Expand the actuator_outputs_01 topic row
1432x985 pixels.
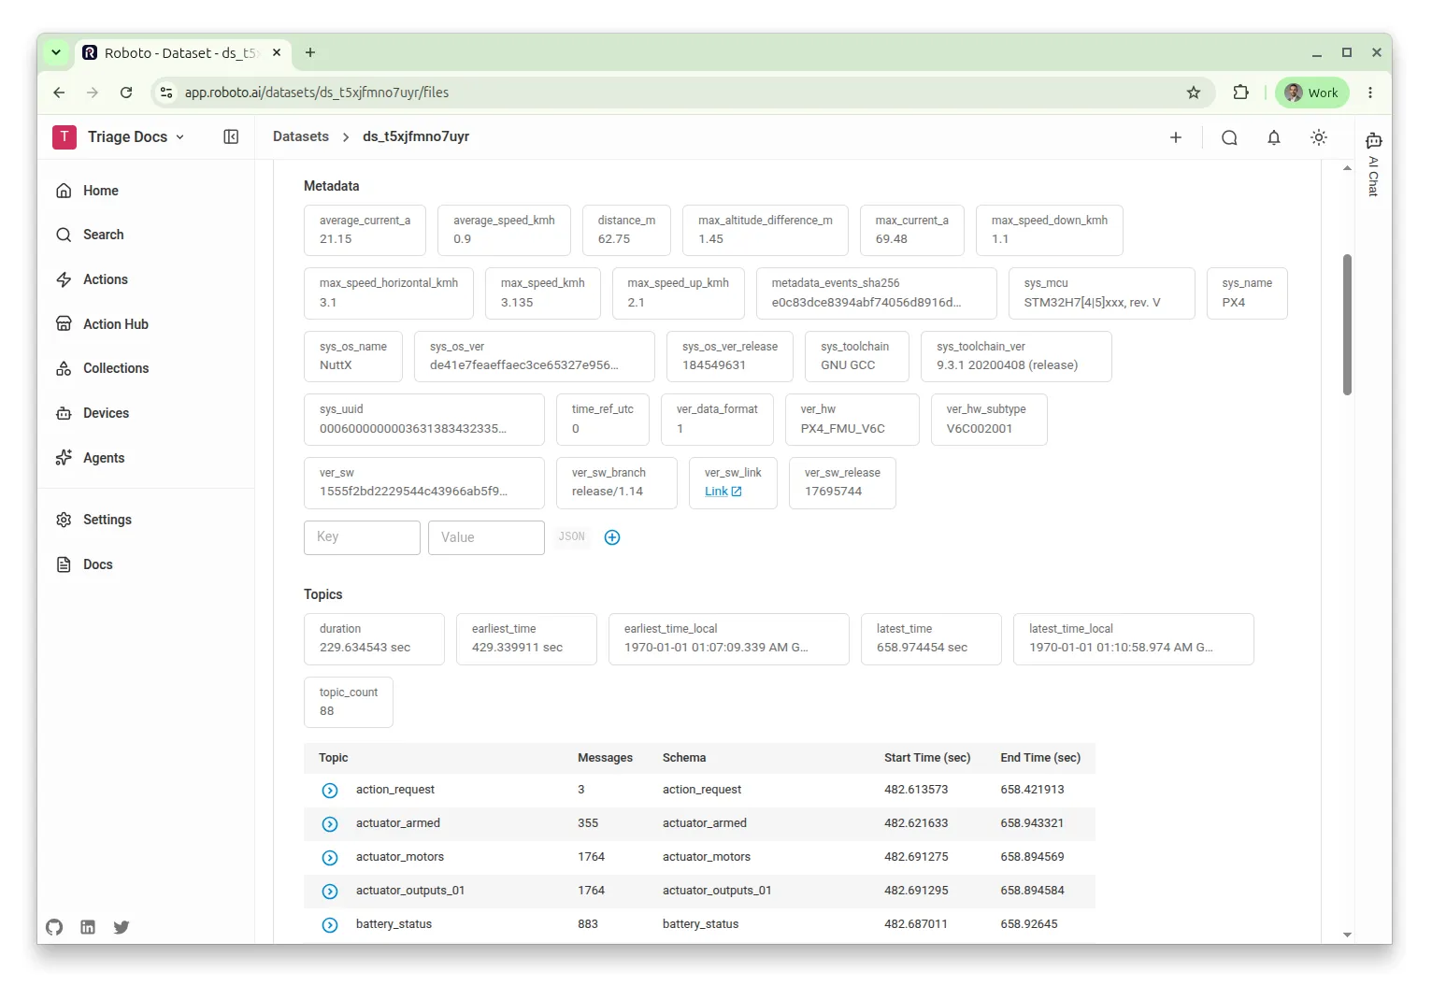pos(330,892)
